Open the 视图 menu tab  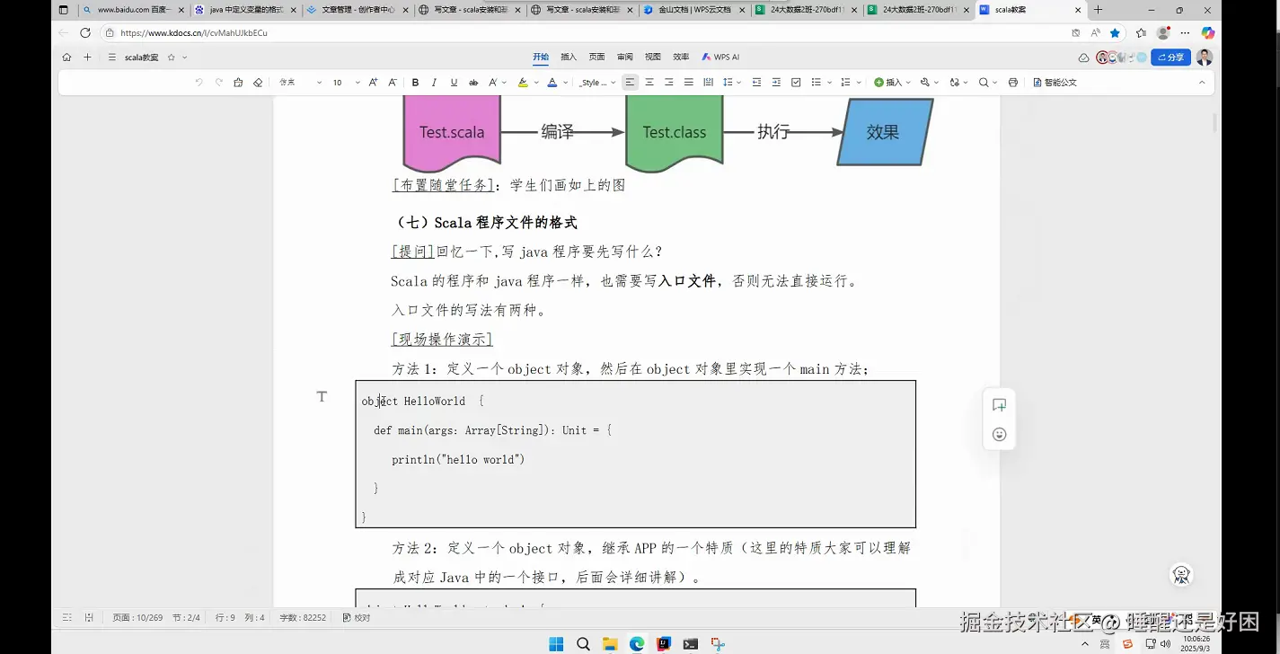click(x=652, y=56)
